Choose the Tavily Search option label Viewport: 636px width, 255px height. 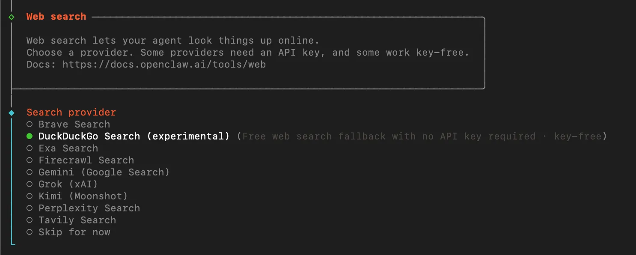coord(77,220)
